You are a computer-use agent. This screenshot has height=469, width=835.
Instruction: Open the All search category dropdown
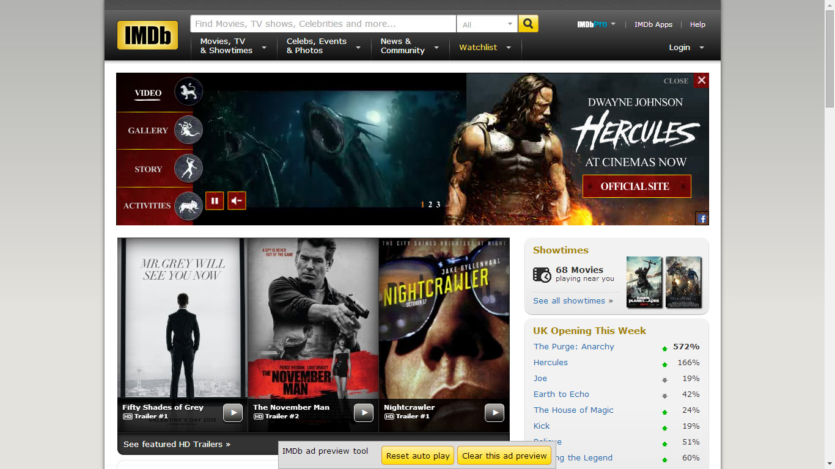coord(487,24)
